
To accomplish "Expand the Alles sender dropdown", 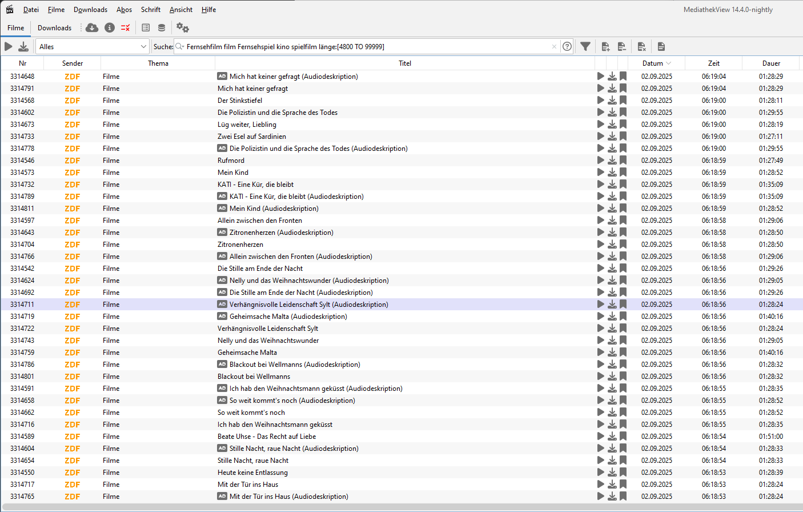I will coord(93,46).
